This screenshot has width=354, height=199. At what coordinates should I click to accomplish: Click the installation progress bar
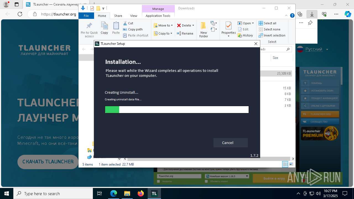tap(177, 110)
